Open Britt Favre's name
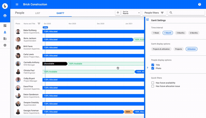 (x=28, y=46)
